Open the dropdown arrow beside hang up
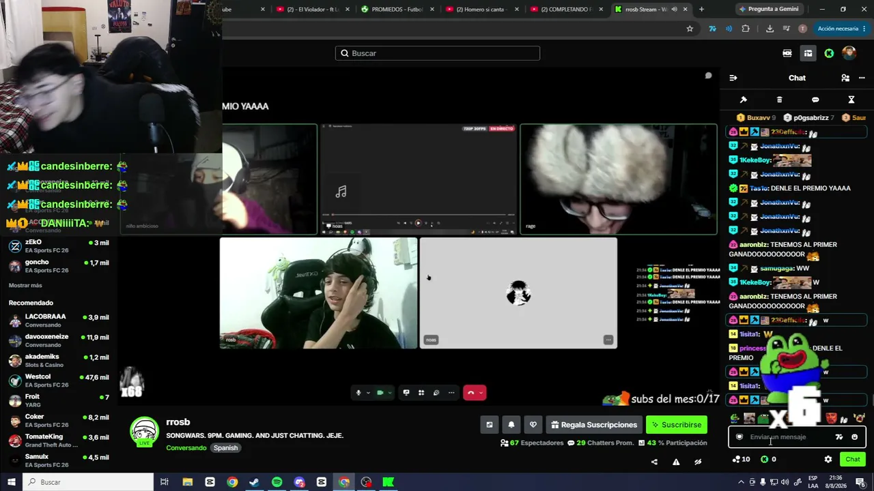 [481, 393]
